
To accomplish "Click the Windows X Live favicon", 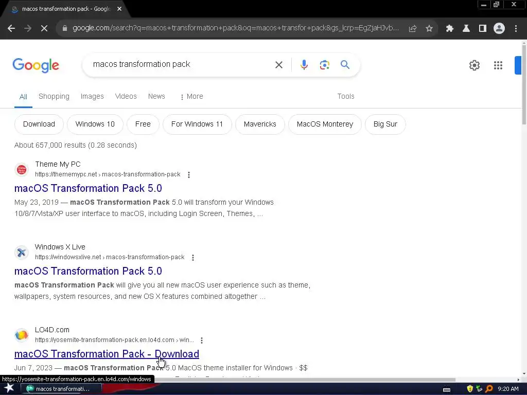I will coord(22,252).
